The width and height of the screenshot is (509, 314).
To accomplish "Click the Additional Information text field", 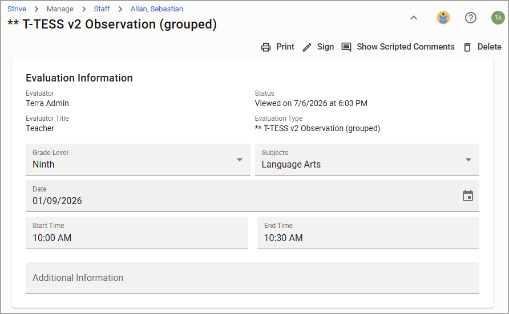I will pos(252,278).
